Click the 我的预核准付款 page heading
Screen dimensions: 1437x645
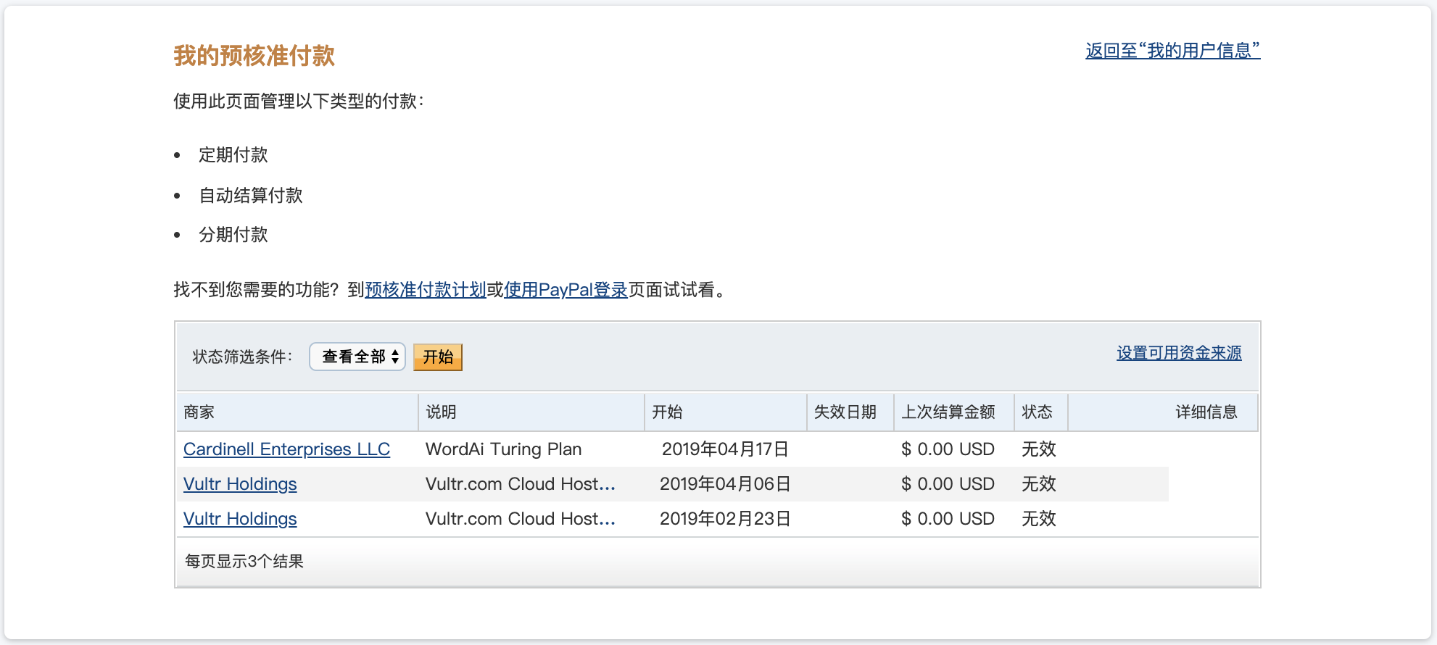[254, 56]
